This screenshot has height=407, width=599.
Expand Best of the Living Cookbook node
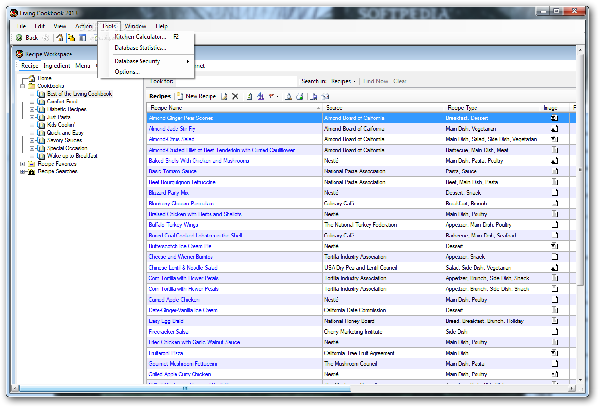32,94
